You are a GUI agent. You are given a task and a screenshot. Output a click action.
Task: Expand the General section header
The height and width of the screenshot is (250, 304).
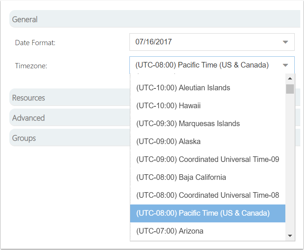point(155,19)
